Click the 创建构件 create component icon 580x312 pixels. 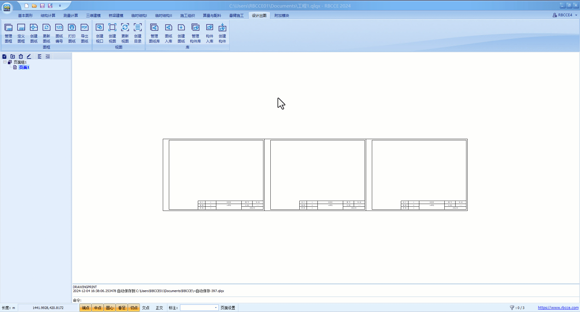(222, 33)
